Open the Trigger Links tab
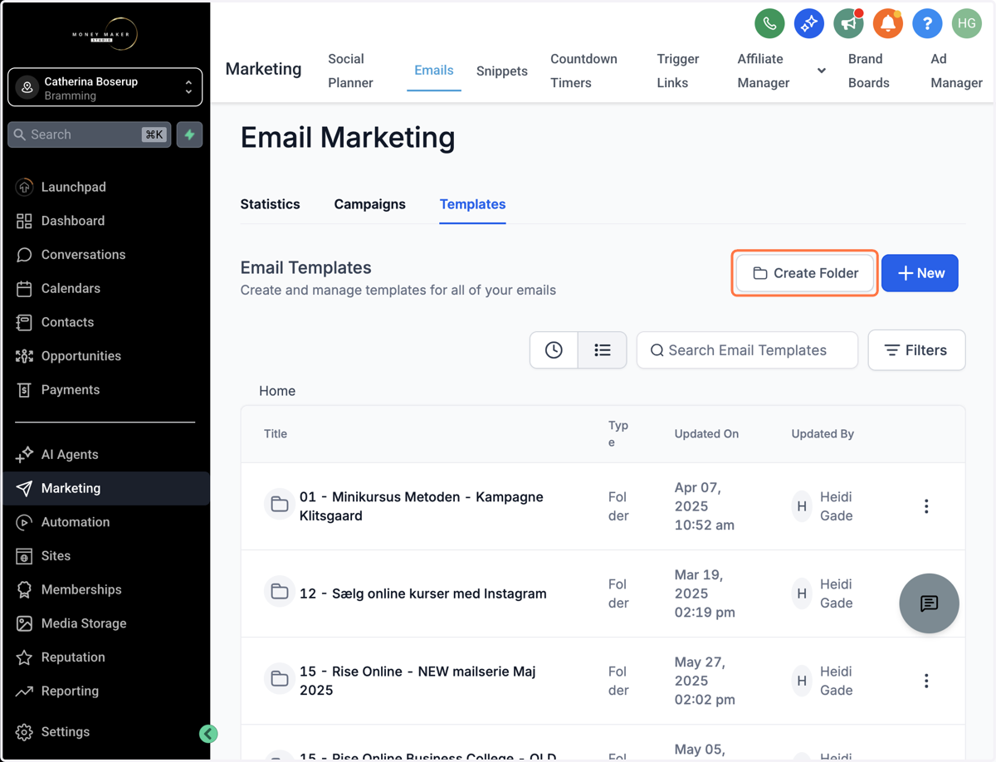Screen dimensions: 996x762 tap(678, 71)
